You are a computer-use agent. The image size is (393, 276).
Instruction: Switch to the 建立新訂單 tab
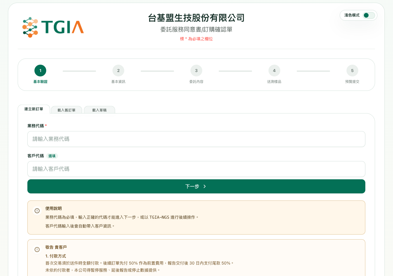coord(34,109)
